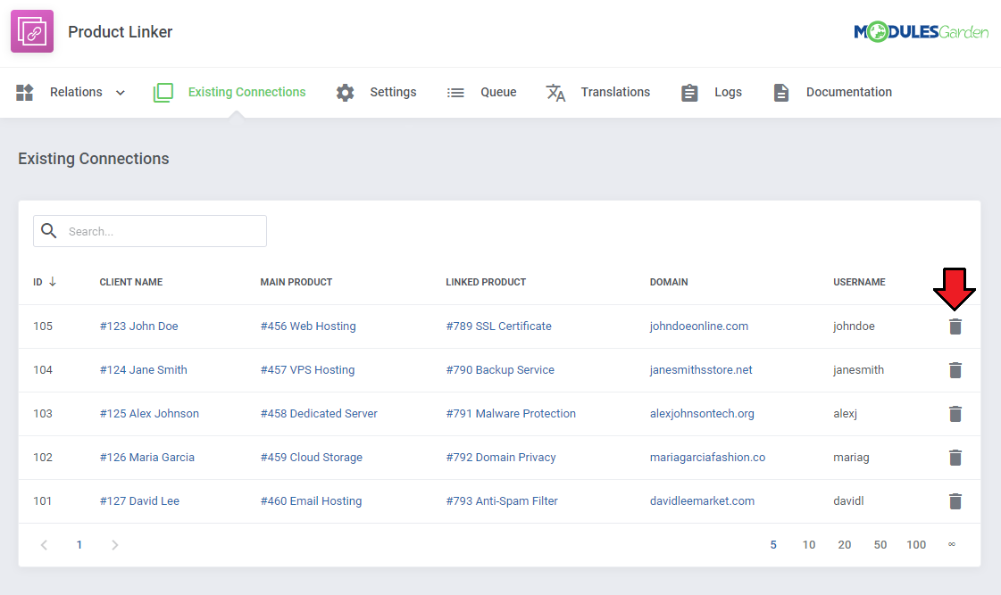
Task: Open the Translations tab
Action: [614, 92]
